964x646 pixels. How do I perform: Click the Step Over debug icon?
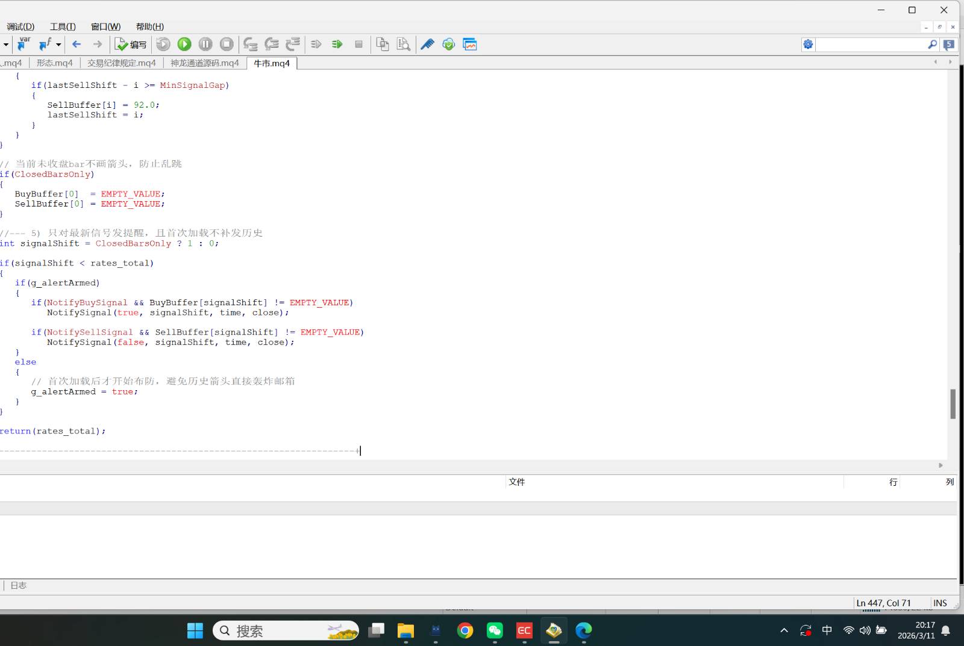[272, 44]
